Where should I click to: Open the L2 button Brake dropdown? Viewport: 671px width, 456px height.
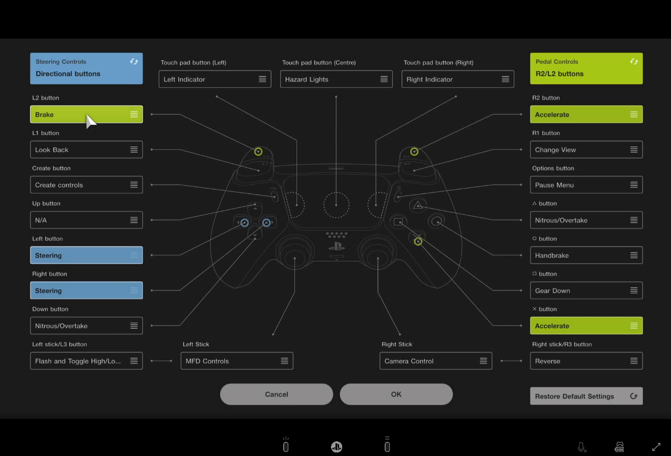tap(86, 115)
